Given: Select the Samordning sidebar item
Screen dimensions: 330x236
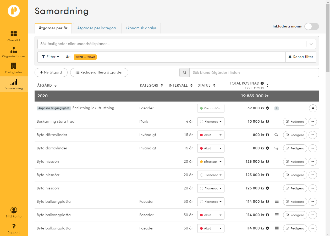Looking at the screenshot, I should point(14,84).
